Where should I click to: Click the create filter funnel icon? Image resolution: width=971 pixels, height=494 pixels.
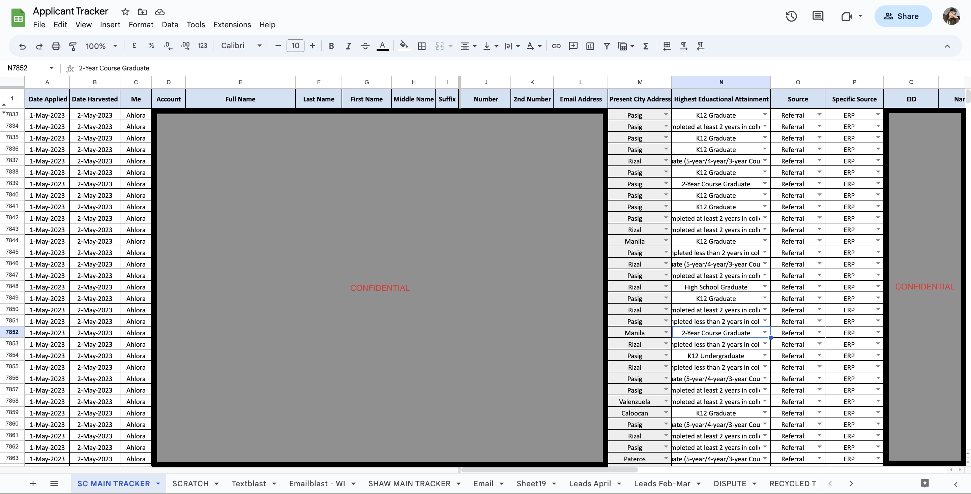(x=607, y=46)
